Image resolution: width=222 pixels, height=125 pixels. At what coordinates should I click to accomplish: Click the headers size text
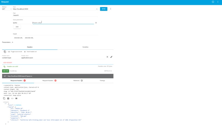105,66
